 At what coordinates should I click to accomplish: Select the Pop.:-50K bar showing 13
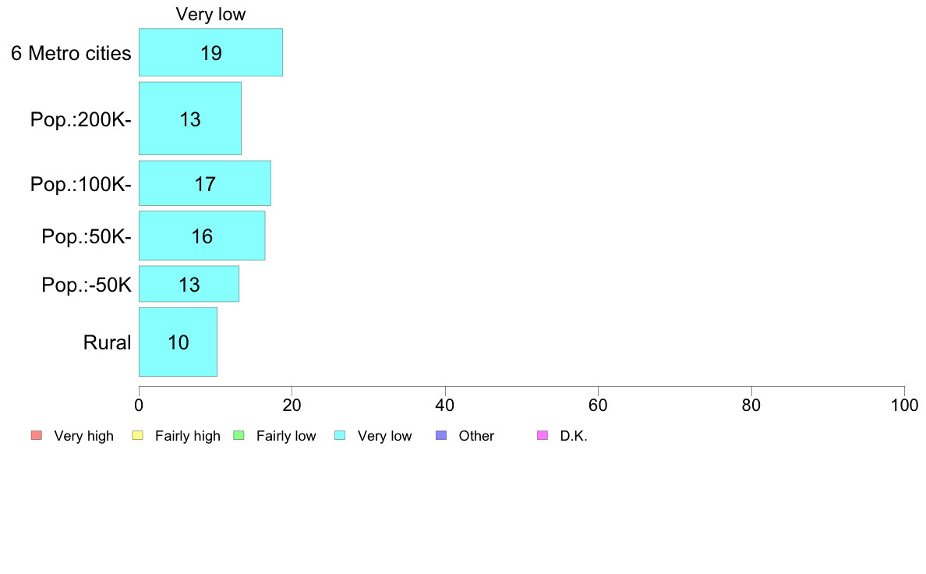(189, 285)
